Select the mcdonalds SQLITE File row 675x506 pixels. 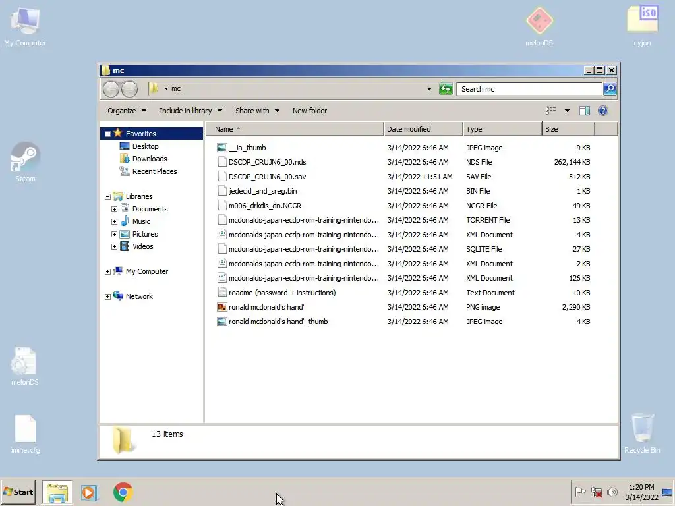404,249
